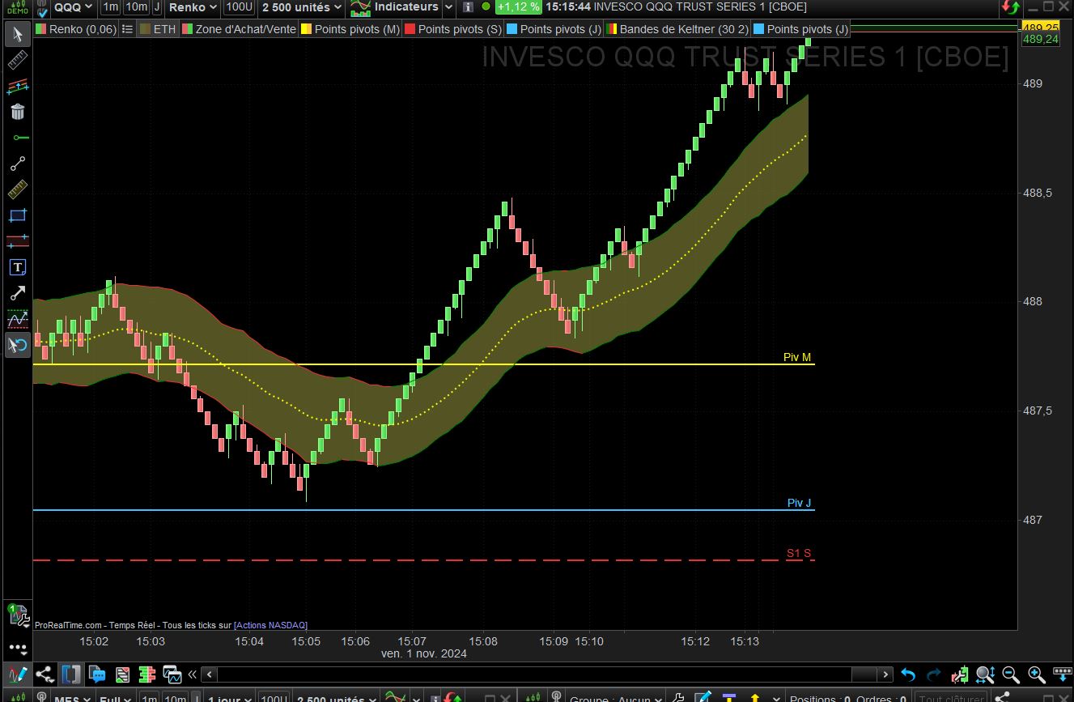Pick the grey ruler measurement tool
1074x702 pixels.
[17, 60]
